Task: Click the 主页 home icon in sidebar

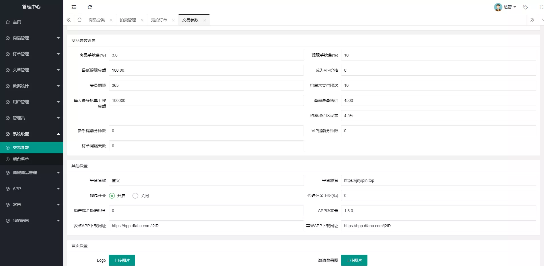Action: pos(8,22)
